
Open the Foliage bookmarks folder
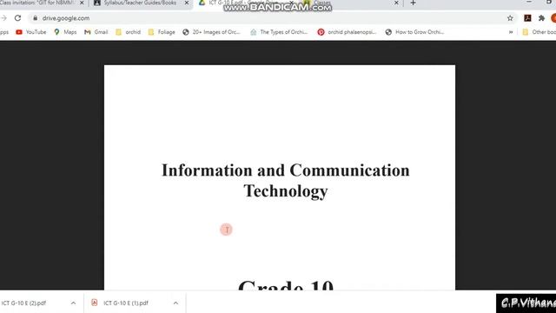pyautogui.click(x=162, y=32)
